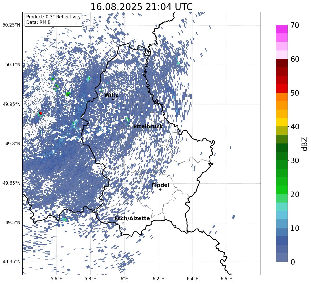The image size is (311, 284).
Task: Click the Wiltz station cross marker
Action: click(x=113, y=99)
